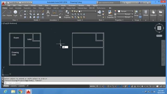Toggle lineweight display in status bar

[x=126, y=86]
